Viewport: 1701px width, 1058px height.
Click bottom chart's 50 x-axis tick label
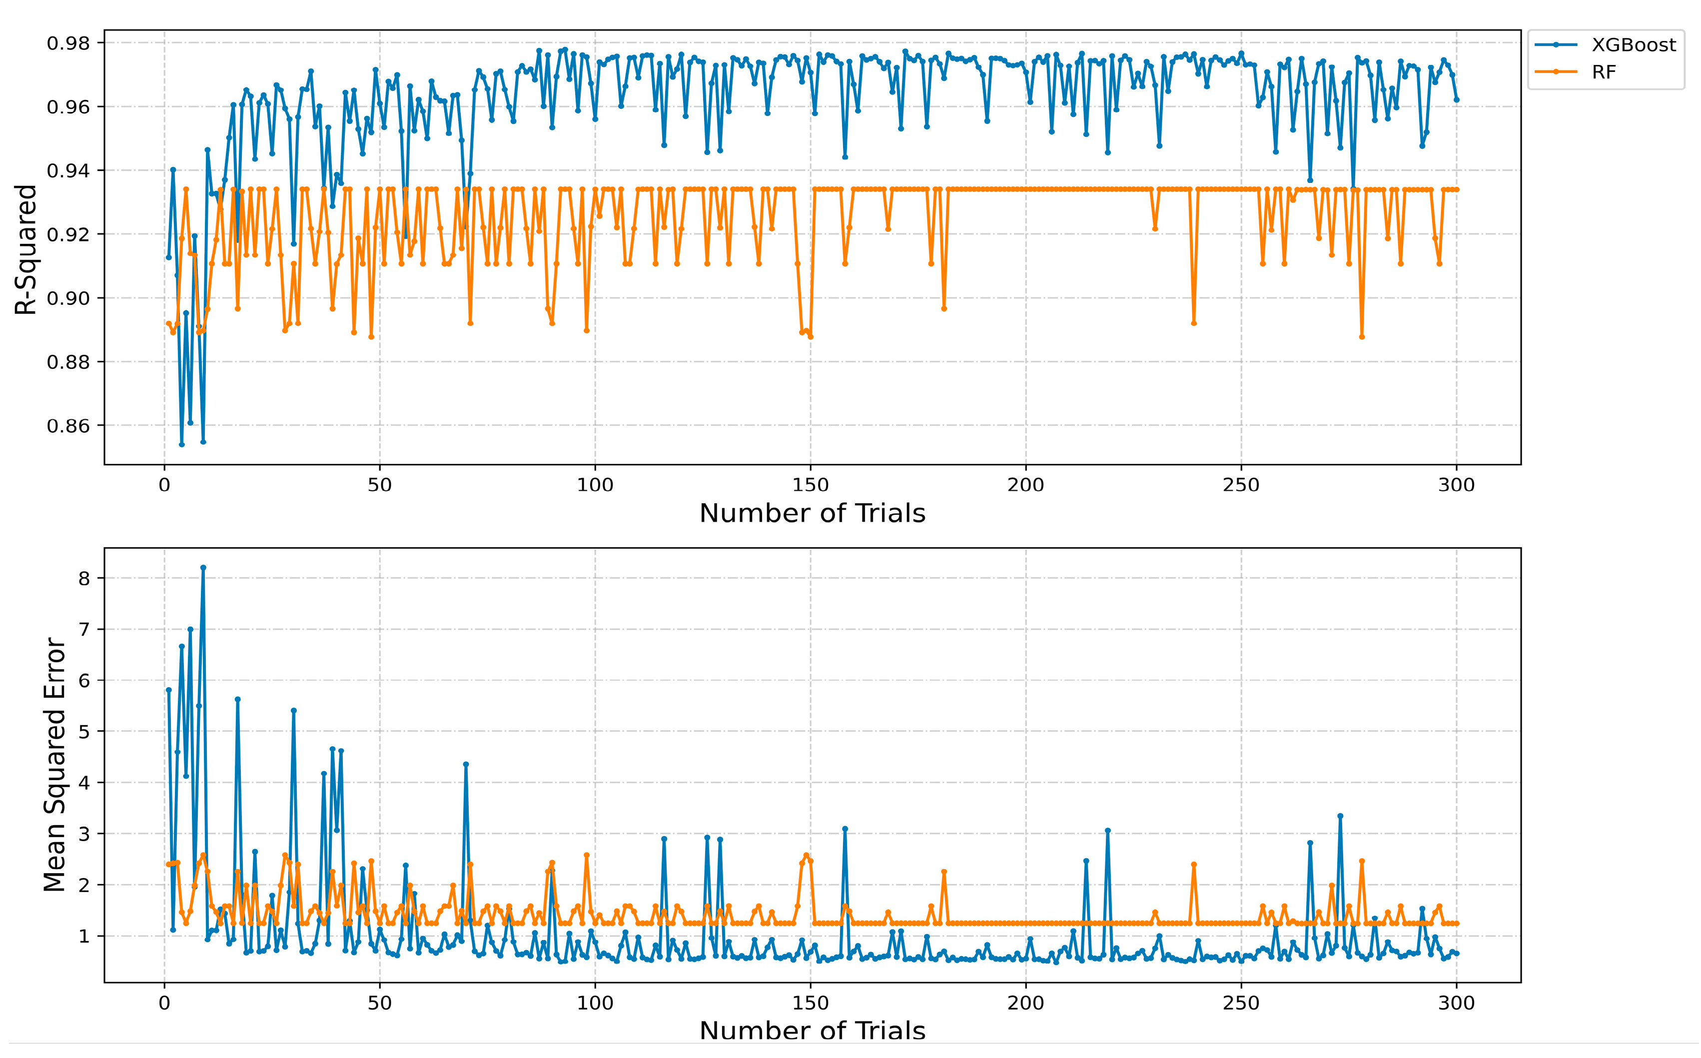click(380, 1004)
